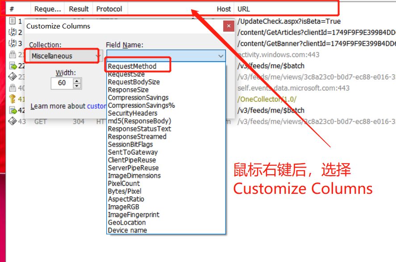The height and width of the screenshot is (262, 396).
Task: Click the Protocol column header
Action: [110, 9]
